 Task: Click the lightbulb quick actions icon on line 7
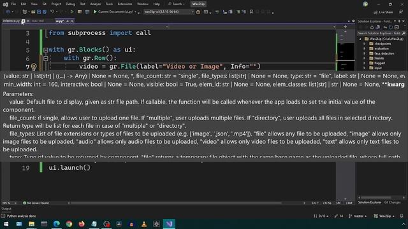point(34,67)
